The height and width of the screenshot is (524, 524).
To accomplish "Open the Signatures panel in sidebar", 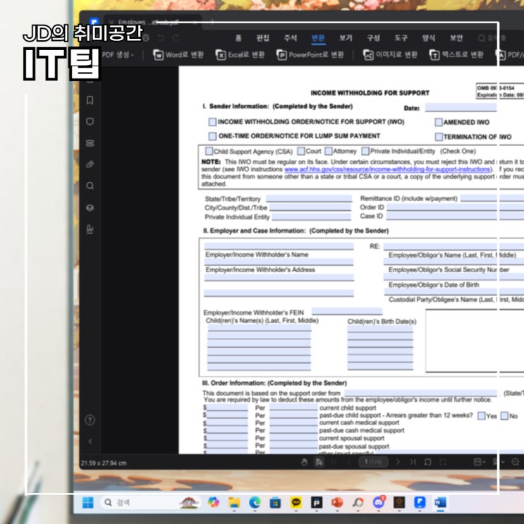I will coord(90,230).
